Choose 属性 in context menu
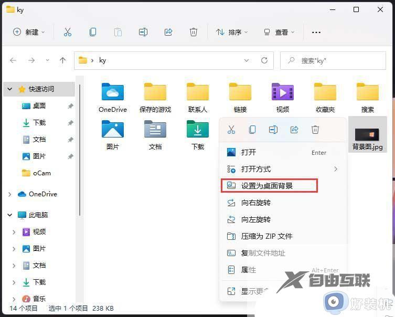The width and height of the screenshot is (395, 317). click(x=283, y=270)
